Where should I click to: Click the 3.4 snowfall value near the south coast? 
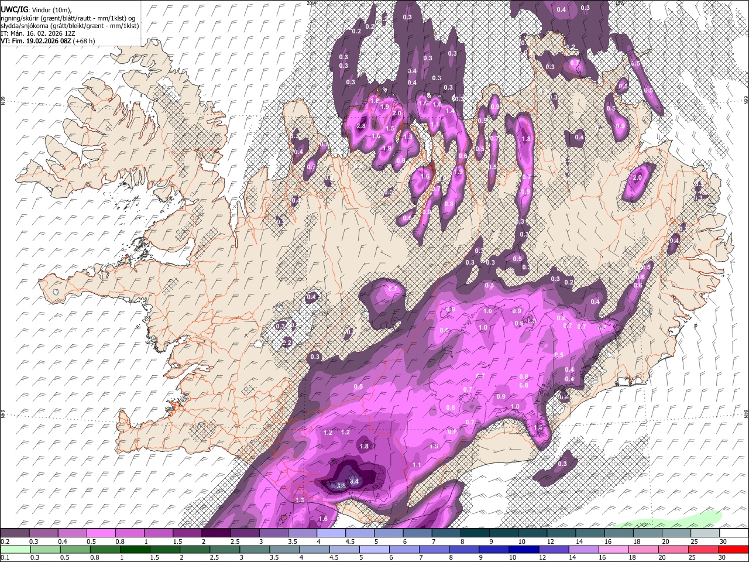click(x=353, y=482)
